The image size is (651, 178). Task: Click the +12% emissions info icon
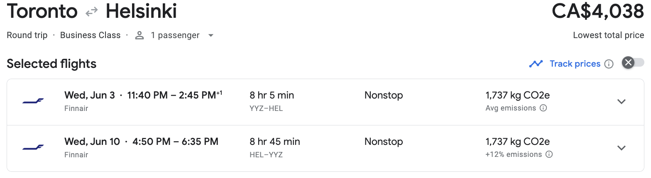click(x=549, y=154)
